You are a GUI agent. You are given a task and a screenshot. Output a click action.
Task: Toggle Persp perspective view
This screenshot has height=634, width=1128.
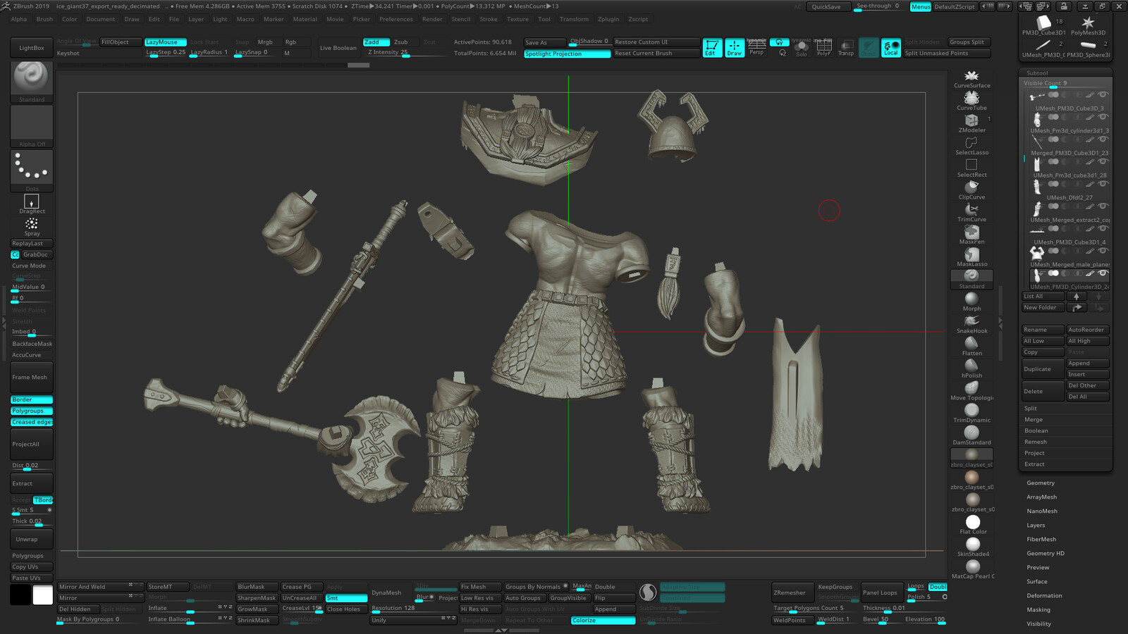click(x=756, y=48)
